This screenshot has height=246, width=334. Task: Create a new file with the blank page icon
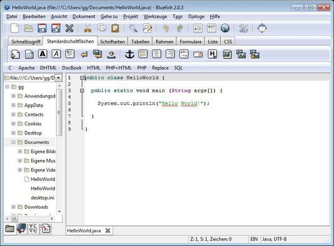(15, 28)
